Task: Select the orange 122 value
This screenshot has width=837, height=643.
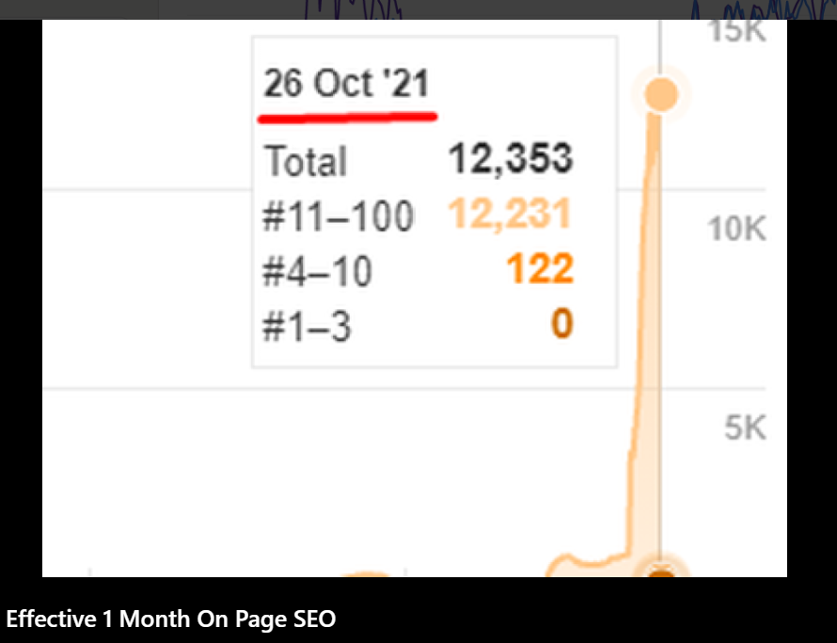Action: coord(540,271)
